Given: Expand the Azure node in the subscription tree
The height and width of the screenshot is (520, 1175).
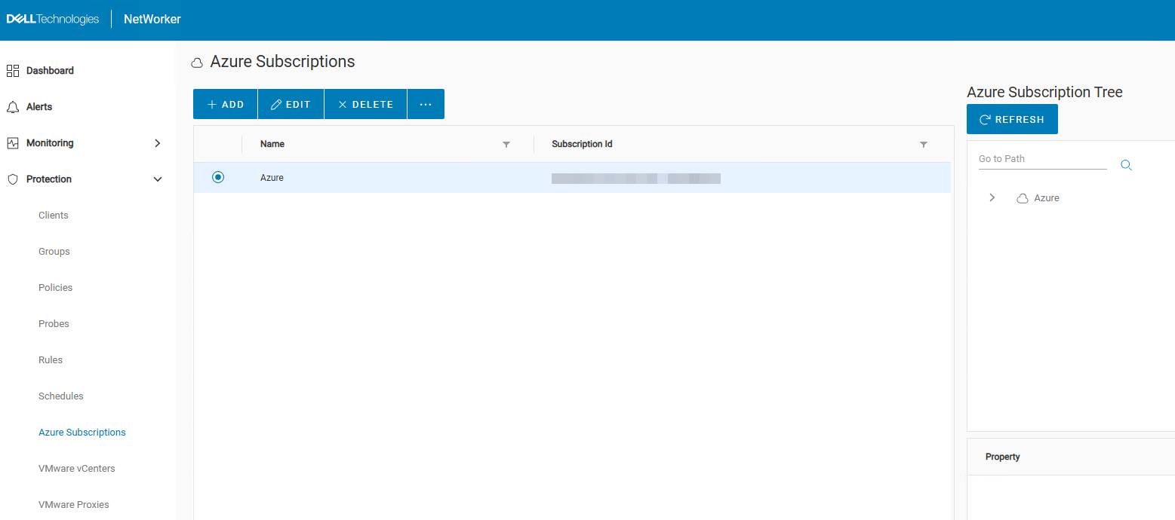Looking at the screenshot, I should pyautogui.click(x=992, y=197).
